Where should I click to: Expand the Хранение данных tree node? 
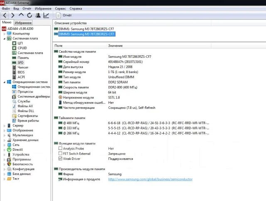tap(5, 140)
